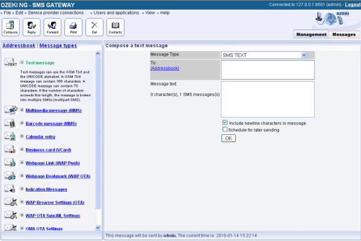Open the Service provider connections menu
This screenshot has width=361, height=241.
(x=56, y=13)
